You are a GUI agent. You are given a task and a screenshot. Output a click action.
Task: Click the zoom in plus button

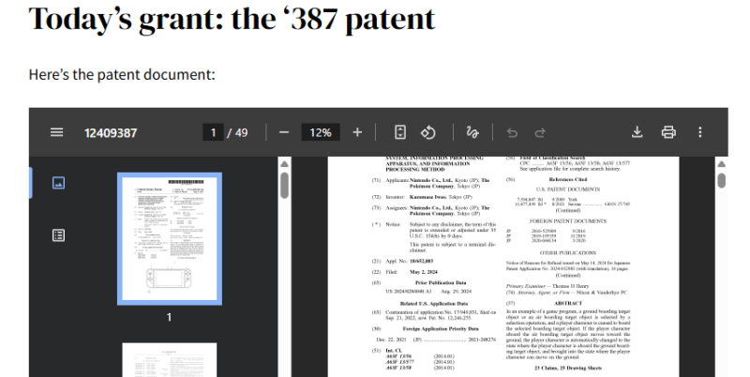[356, 132]
